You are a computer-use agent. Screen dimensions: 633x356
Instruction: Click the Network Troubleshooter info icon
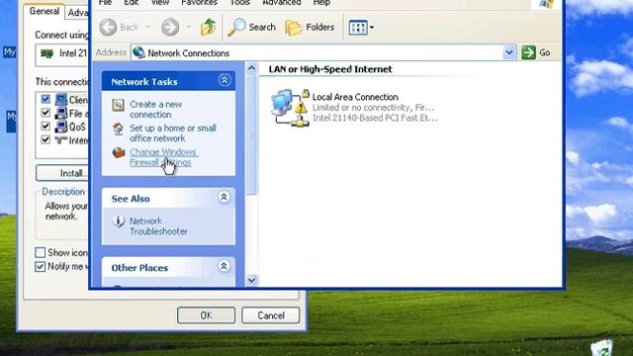coord(118,222)
